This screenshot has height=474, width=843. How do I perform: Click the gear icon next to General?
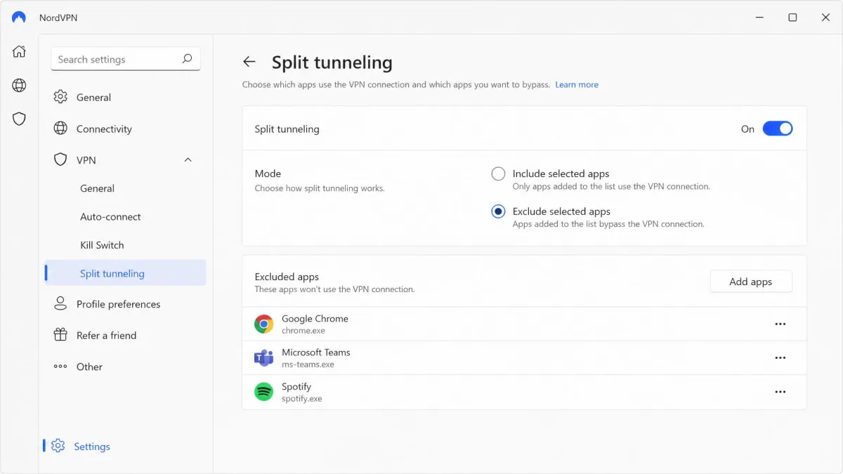[x=61, y=97]
